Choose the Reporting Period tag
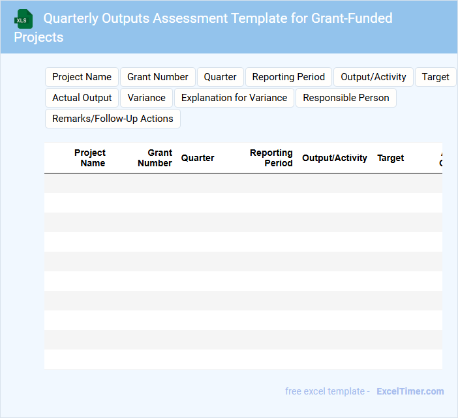458x418 pixels. pyautogui.click(x=288, y=77)
